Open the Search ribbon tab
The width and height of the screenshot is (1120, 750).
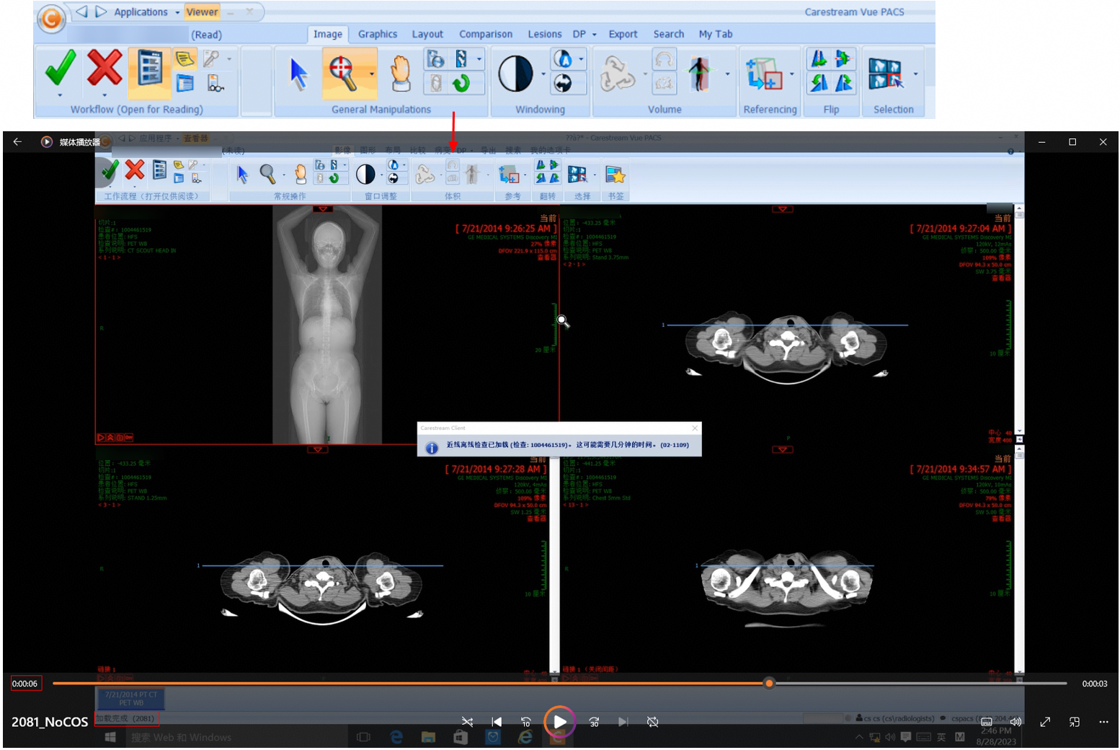pos(669,34)
